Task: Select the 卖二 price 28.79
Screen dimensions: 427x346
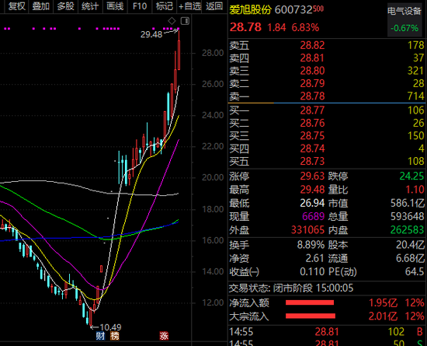Action: pyautogui.click(x=312, y=83)
